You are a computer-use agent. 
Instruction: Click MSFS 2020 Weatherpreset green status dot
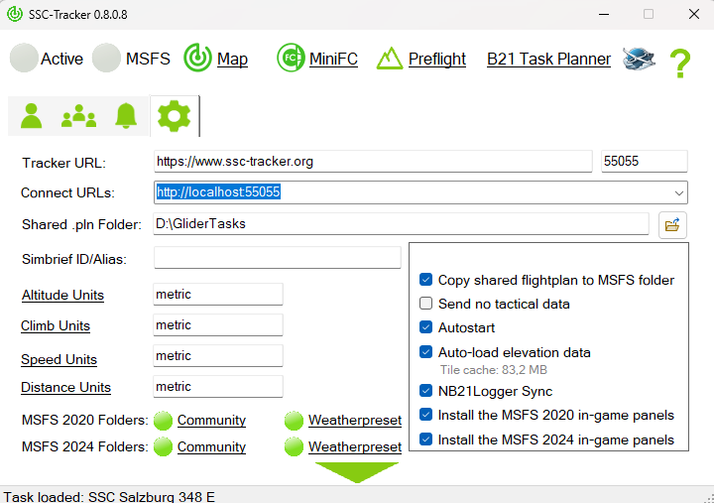[294, 421]
